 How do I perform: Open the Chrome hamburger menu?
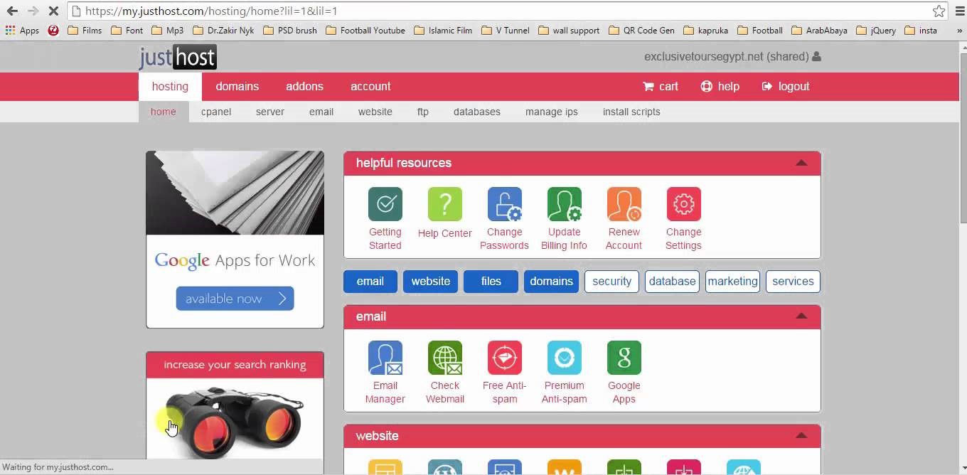pyautogui.click(x=958, y=11)
